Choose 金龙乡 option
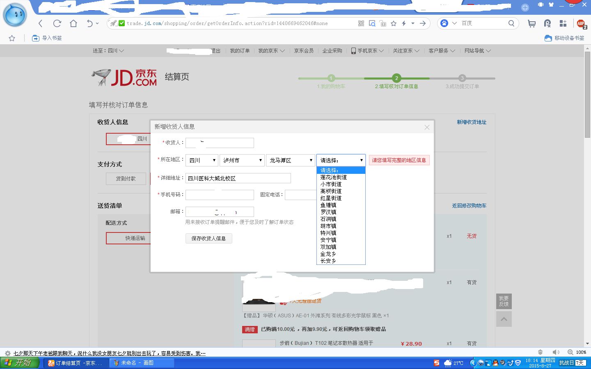Viewport: 591px width, 369px height. click(341, 254)
